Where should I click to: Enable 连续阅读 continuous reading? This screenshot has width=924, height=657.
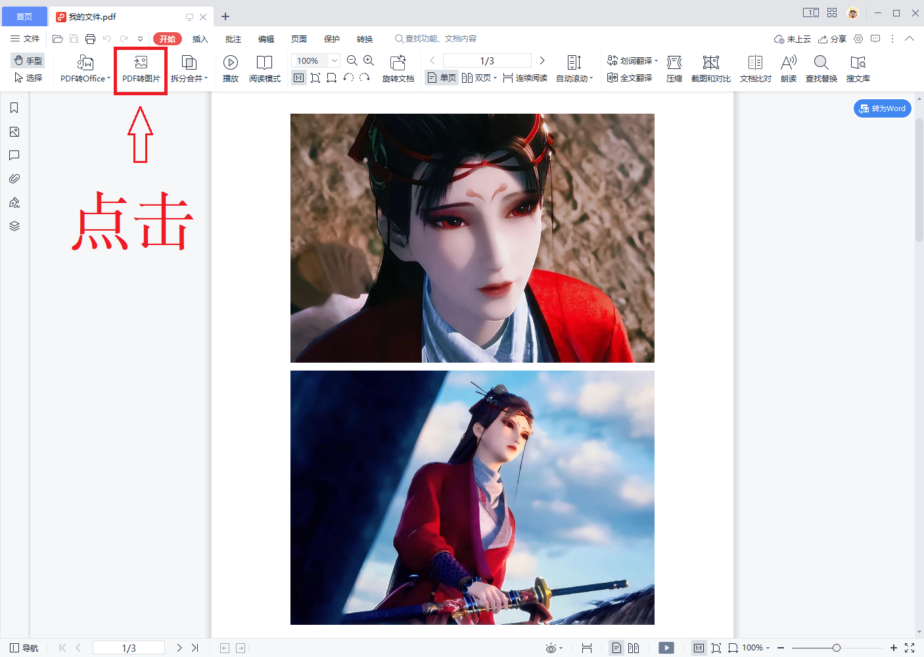[x=525, y=78]
